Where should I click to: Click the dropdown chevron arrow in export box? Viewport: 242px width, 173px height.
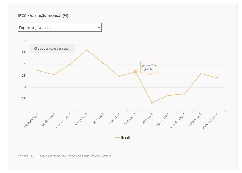99,27
